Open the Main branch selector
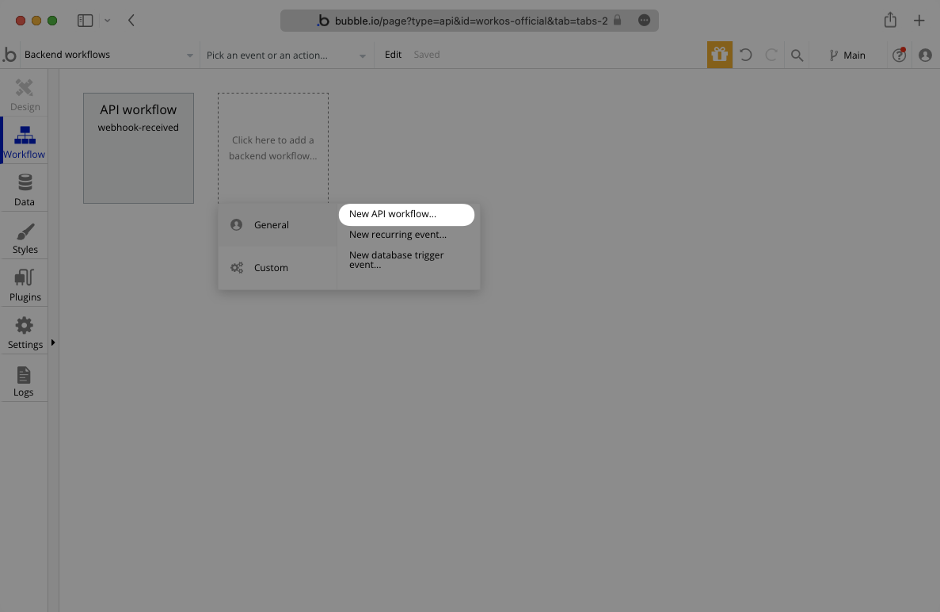This screenshot has width=940, height=612. [847, 55]
